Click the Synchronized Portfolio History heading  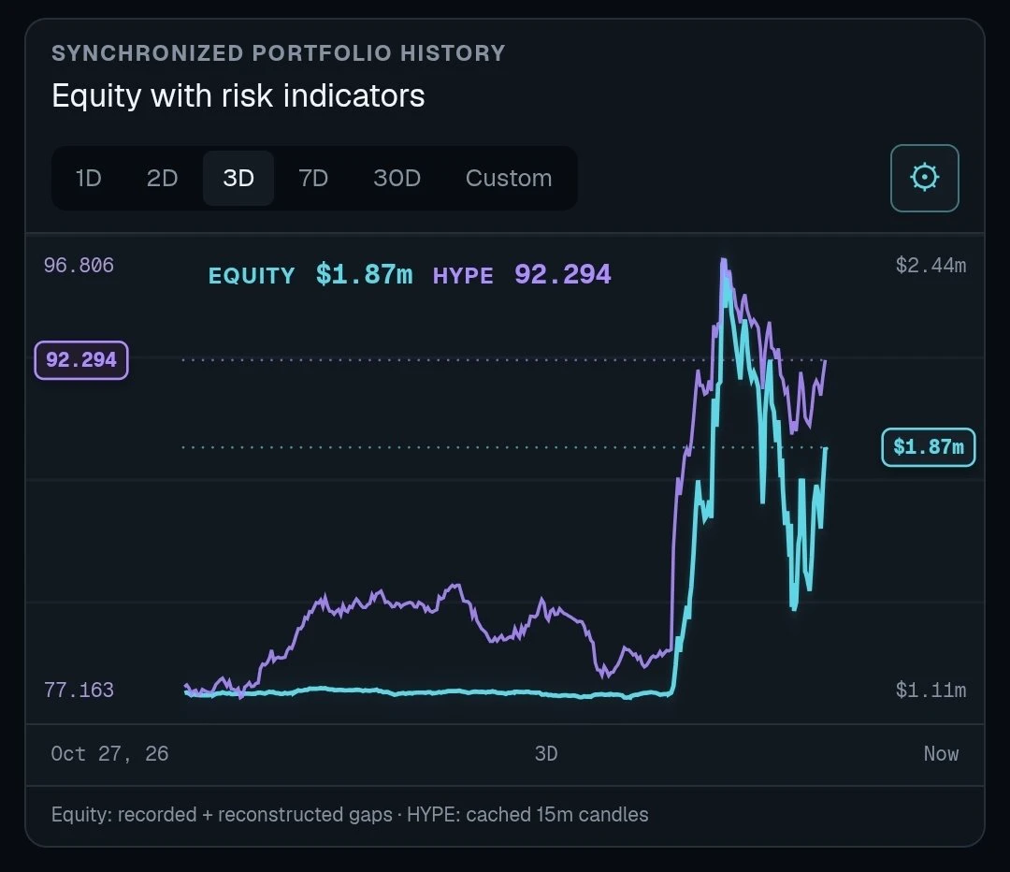click(x=279, y=52)
